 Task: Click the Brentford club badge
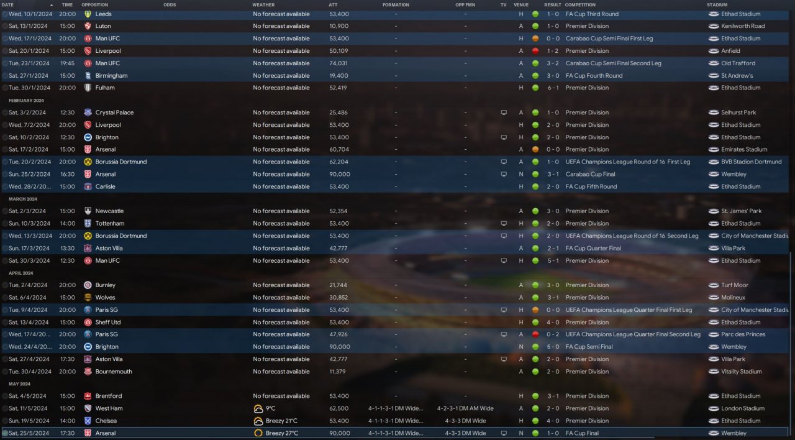tap(88, 396)
